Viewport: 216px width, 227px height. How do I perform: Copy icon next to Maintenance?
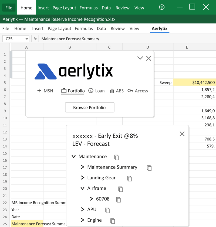[x=117, y=157]
